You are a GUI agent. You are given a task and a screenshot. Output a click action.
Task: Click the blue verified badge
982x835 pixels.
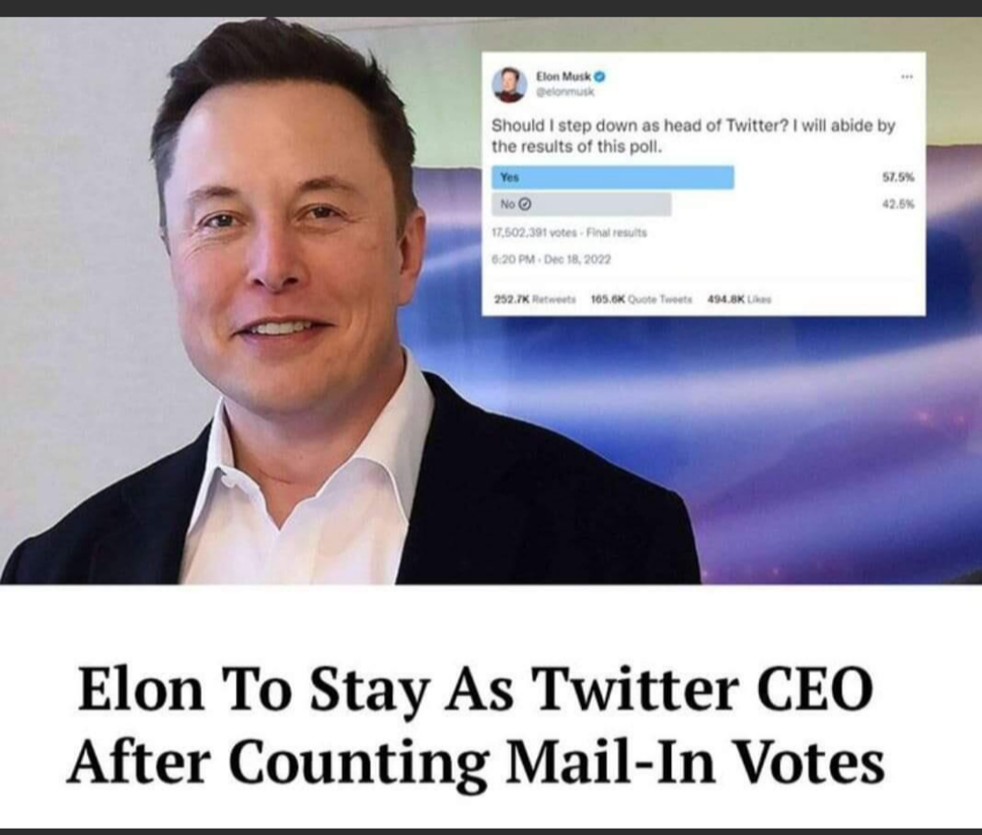click(x=601, y=77)
